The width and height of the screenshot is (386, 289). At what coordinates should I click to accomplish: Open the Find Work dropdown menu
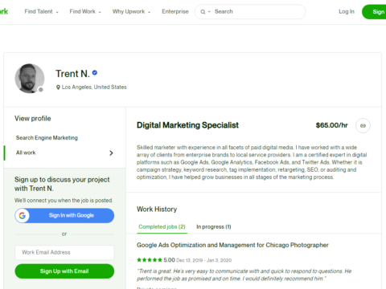point(85,11)
